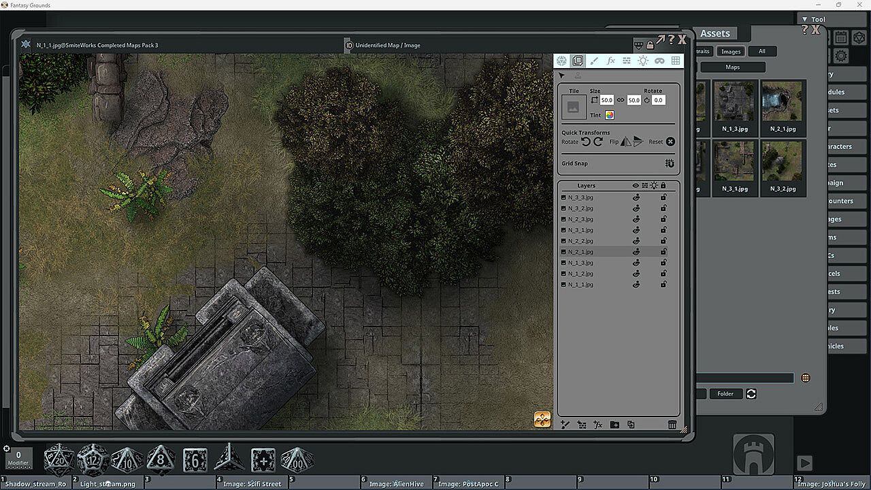The height and width of the screenshot is (490, 871).
Task: Click the rotate counter-clockwise quick transform
Action: coord(586,142)
